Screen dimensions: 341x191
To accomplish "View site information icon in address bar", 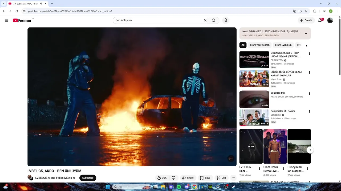I will coord(24,11).
